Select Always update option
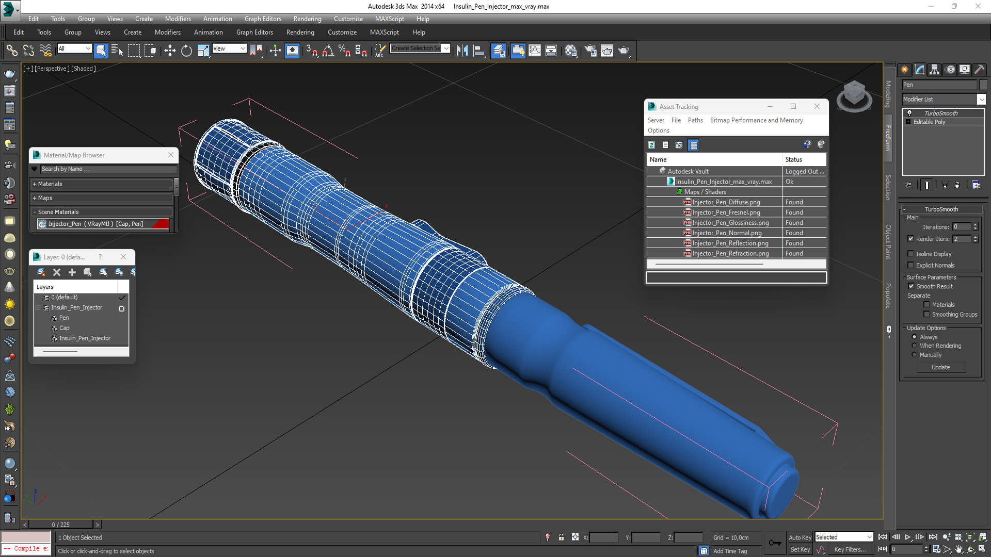Viewport: 991px width, 557px height. [x=914, y=337]
